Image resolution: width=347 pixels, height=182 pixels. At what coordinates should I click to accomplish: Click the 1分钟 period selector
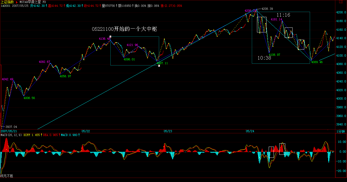341,131
